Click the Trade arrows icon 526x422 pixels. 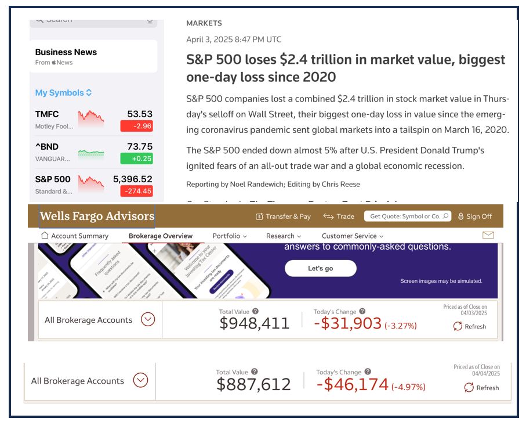coord(328,217)
